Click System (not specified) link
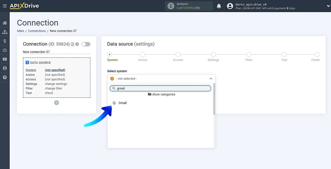Screen dimensions: 331x169 [x=55, y=70]
